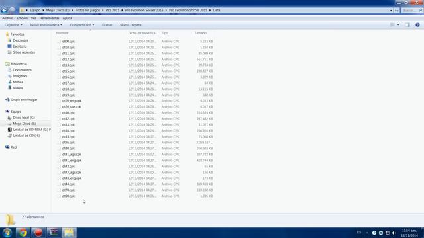This screenshot has height=238, width=424.
Task: Select file dt41_ags.cpk
Action: tap(72, 154)
